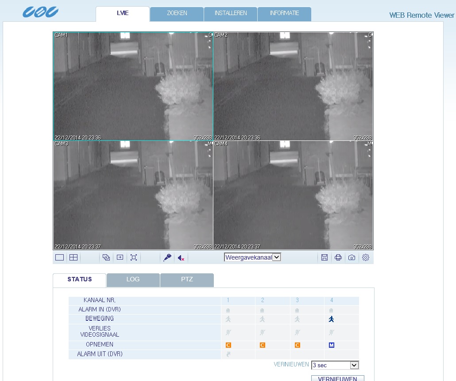Viewport: 456px width, 381px height.
Task: Select the CAM4 video feed
Action: pos(293,195)
